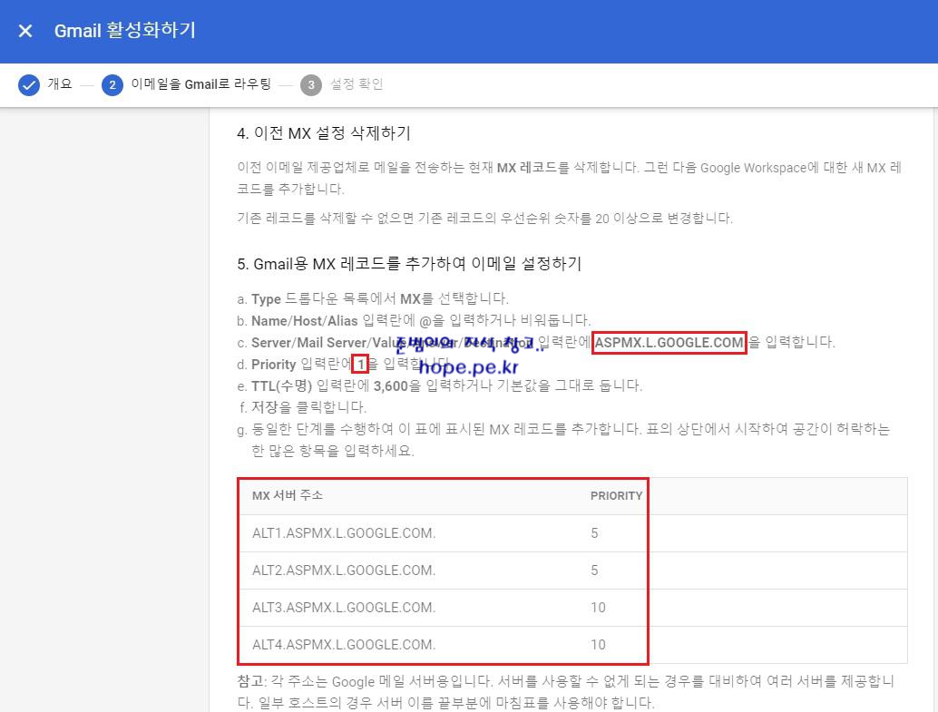Click the completed checkmark icon for 개요 step
Viewport: 938px width, 712px height.
(x=28, y=85)
